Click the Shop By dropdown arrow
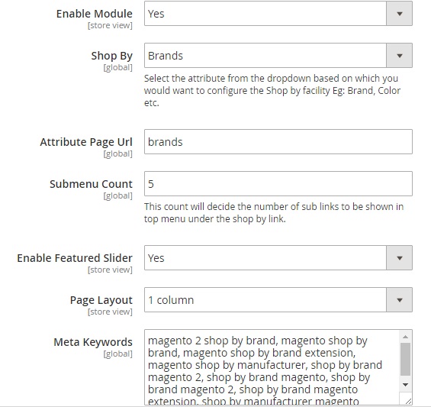Viewport: 431px width, 407px height. pos(400,55)
